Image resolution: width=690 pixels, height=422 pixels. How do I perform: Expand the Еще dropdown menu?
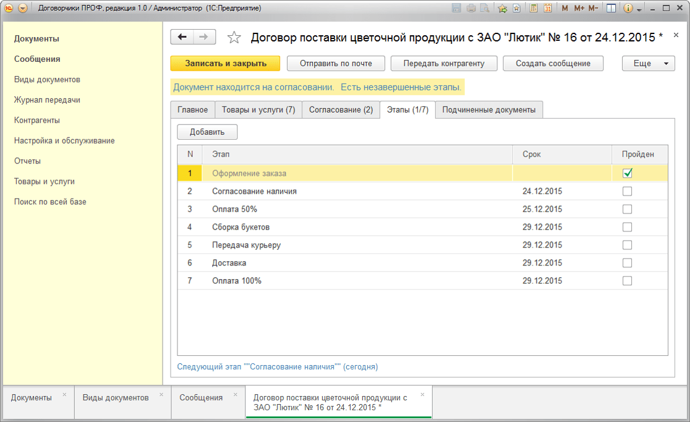[648, 64]
